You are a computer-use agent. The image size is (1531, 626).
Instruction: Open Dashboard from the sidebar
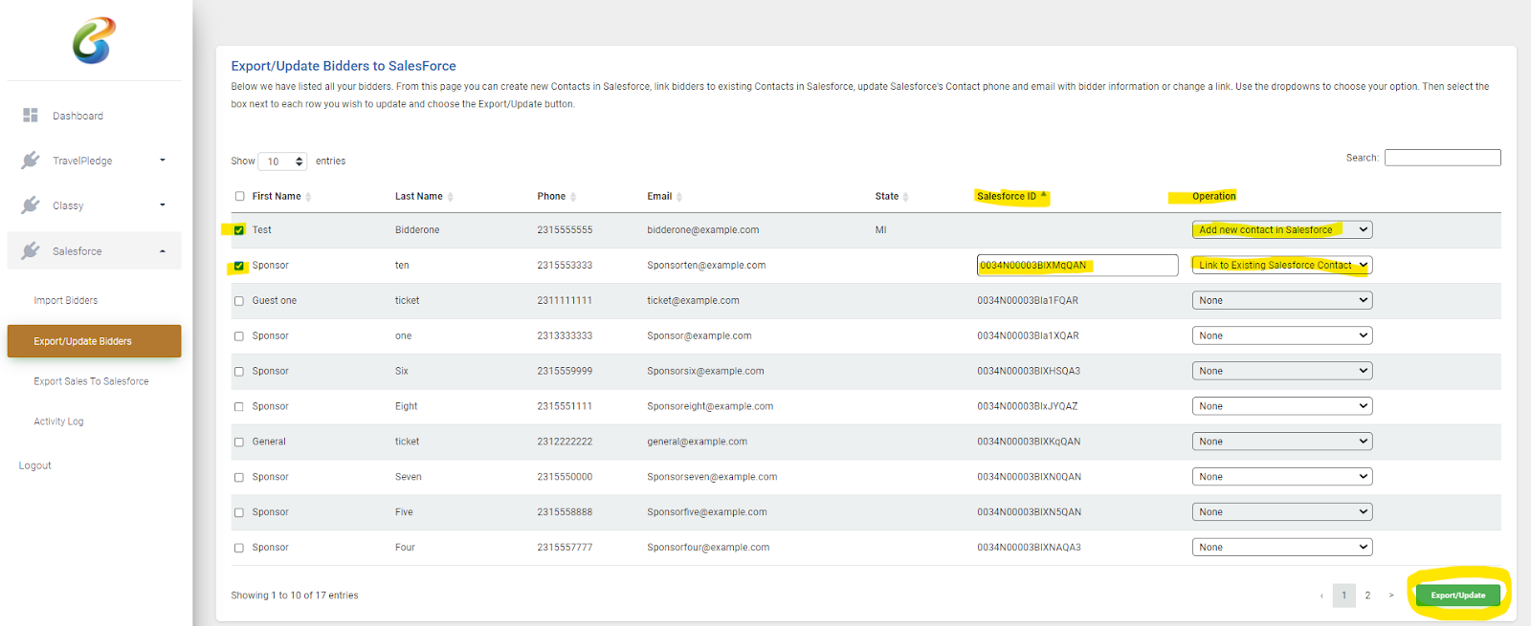point(78,116)
